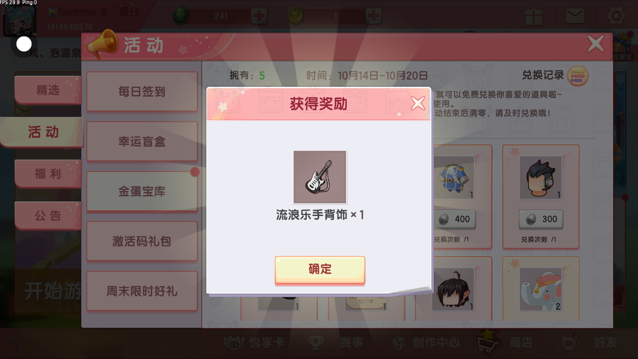Viewport: 638px width, 359px height.
Task: Click the guitar reward item thumbnail
Action: coord(320,177)
